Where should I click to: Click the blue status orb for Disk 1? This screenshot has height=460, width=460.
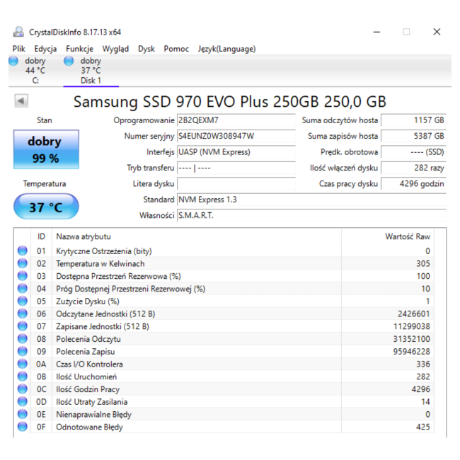tap(69, 61)
